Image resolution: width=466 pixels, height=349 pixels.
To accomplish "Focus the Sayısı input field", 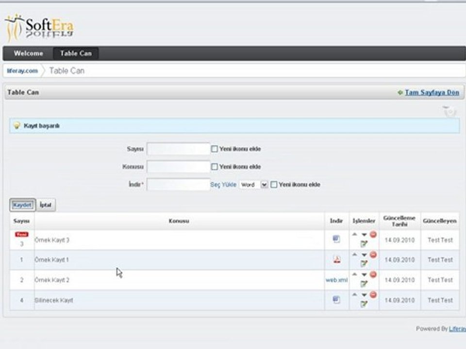I will point(178,149).
